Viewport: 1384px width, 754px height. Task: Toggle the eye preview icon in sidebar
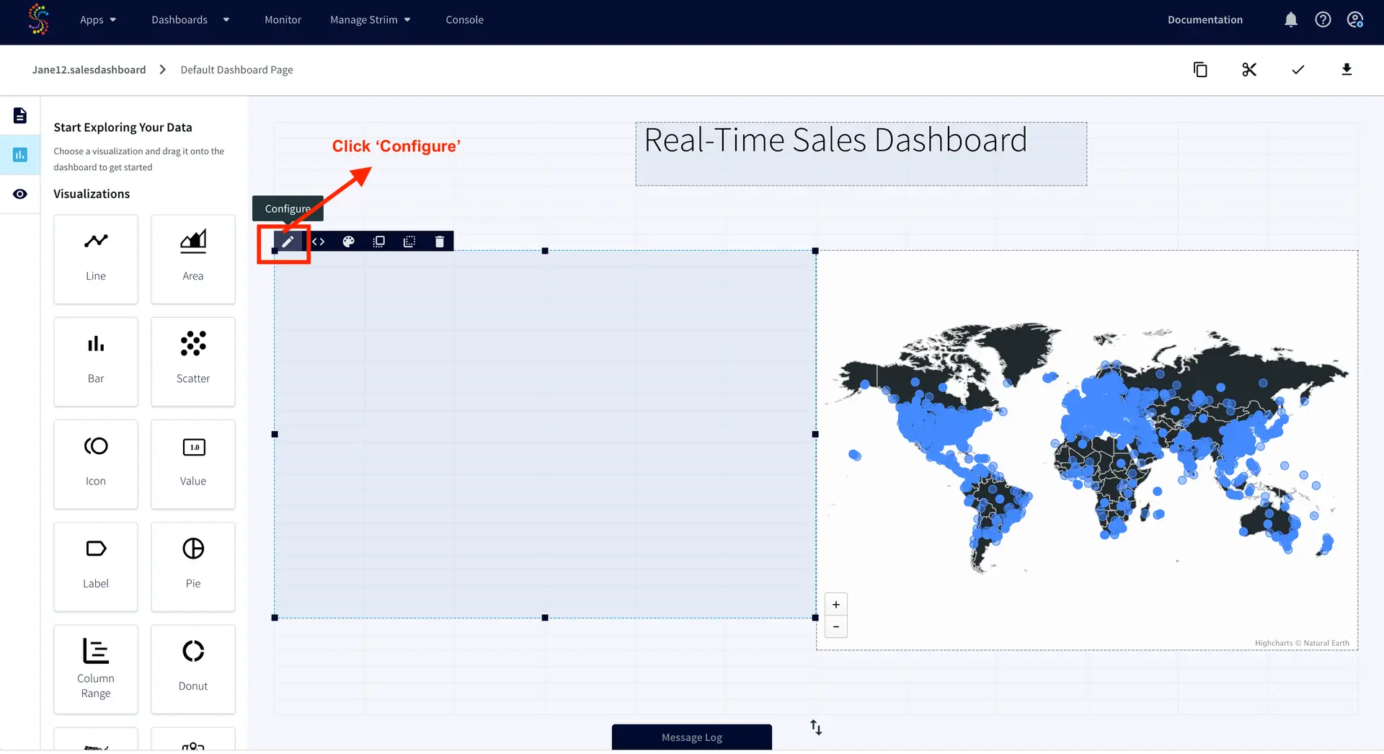coord(20,195)
